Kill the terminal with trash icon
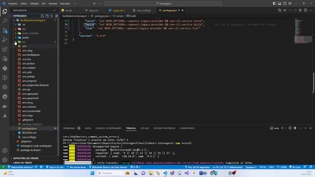Image resolution: width=315 pixels, height=177 pixels. tap(295, 128)
